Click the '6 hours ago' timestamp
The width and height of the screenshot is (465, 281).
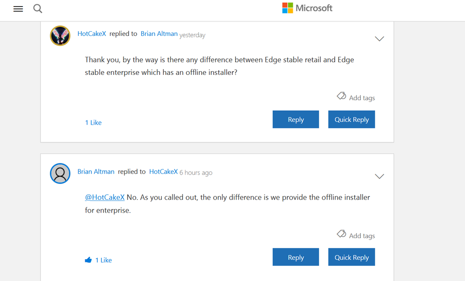click(x=195, y=173)
